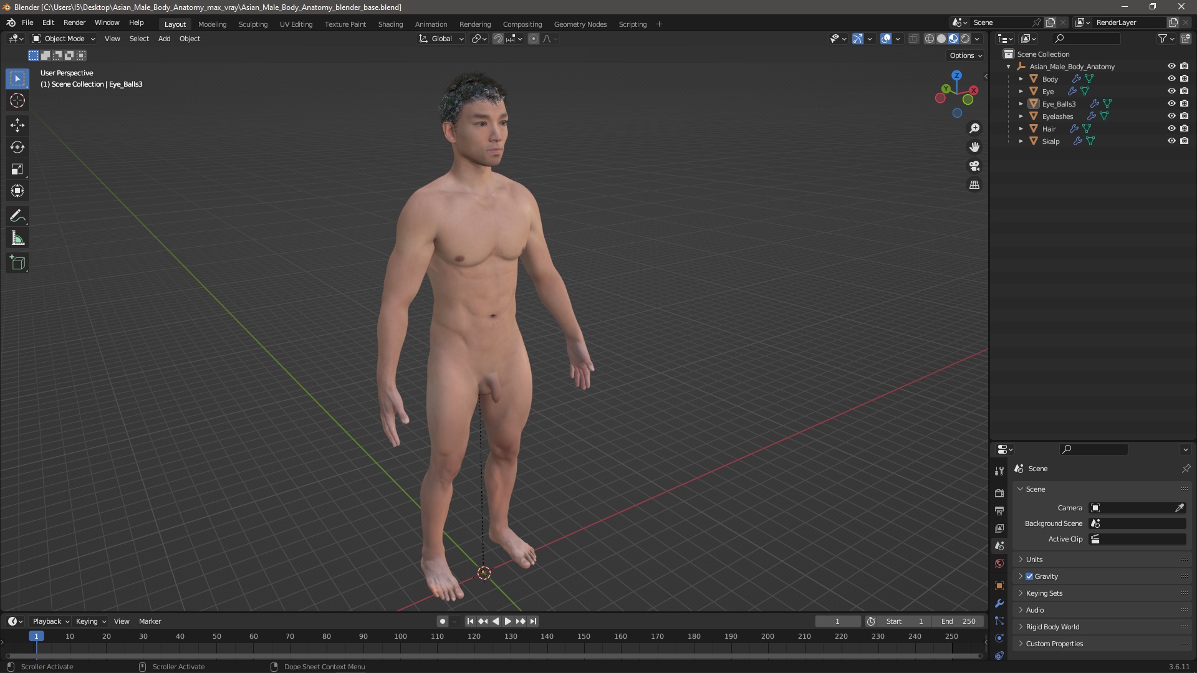
Task: Hide the Body object in viewport
Action: [1171, 79]
